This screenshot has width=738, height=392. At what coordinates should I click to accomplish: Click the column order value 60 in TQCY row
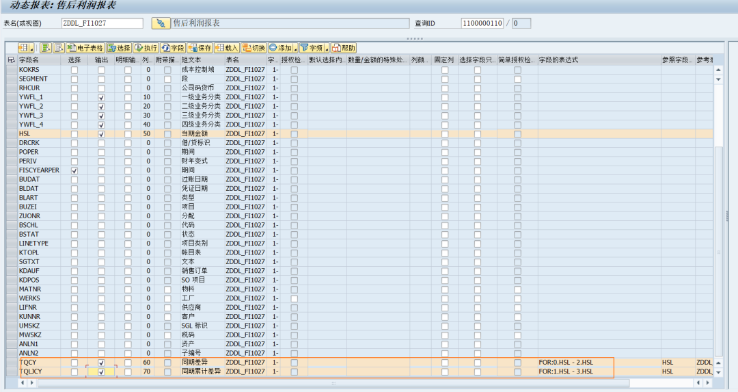pyautogui.click(x=147, y=363)
